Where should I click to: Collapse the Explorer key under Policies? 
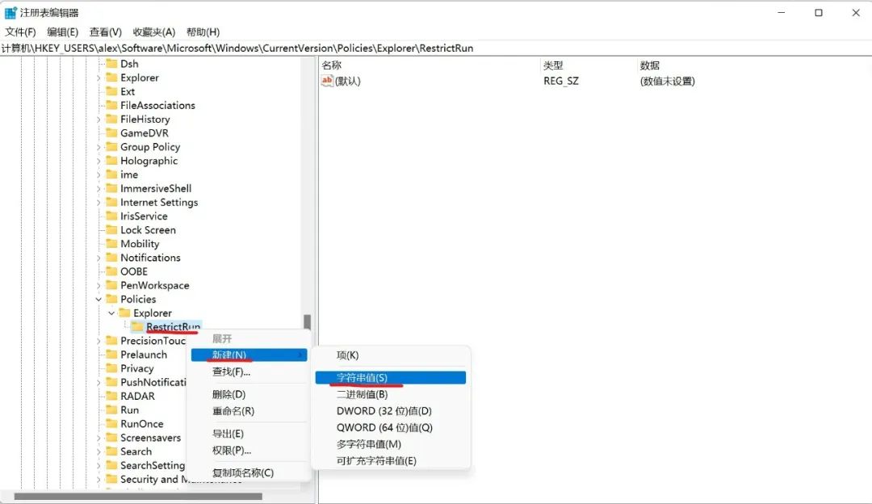[111, 313]
